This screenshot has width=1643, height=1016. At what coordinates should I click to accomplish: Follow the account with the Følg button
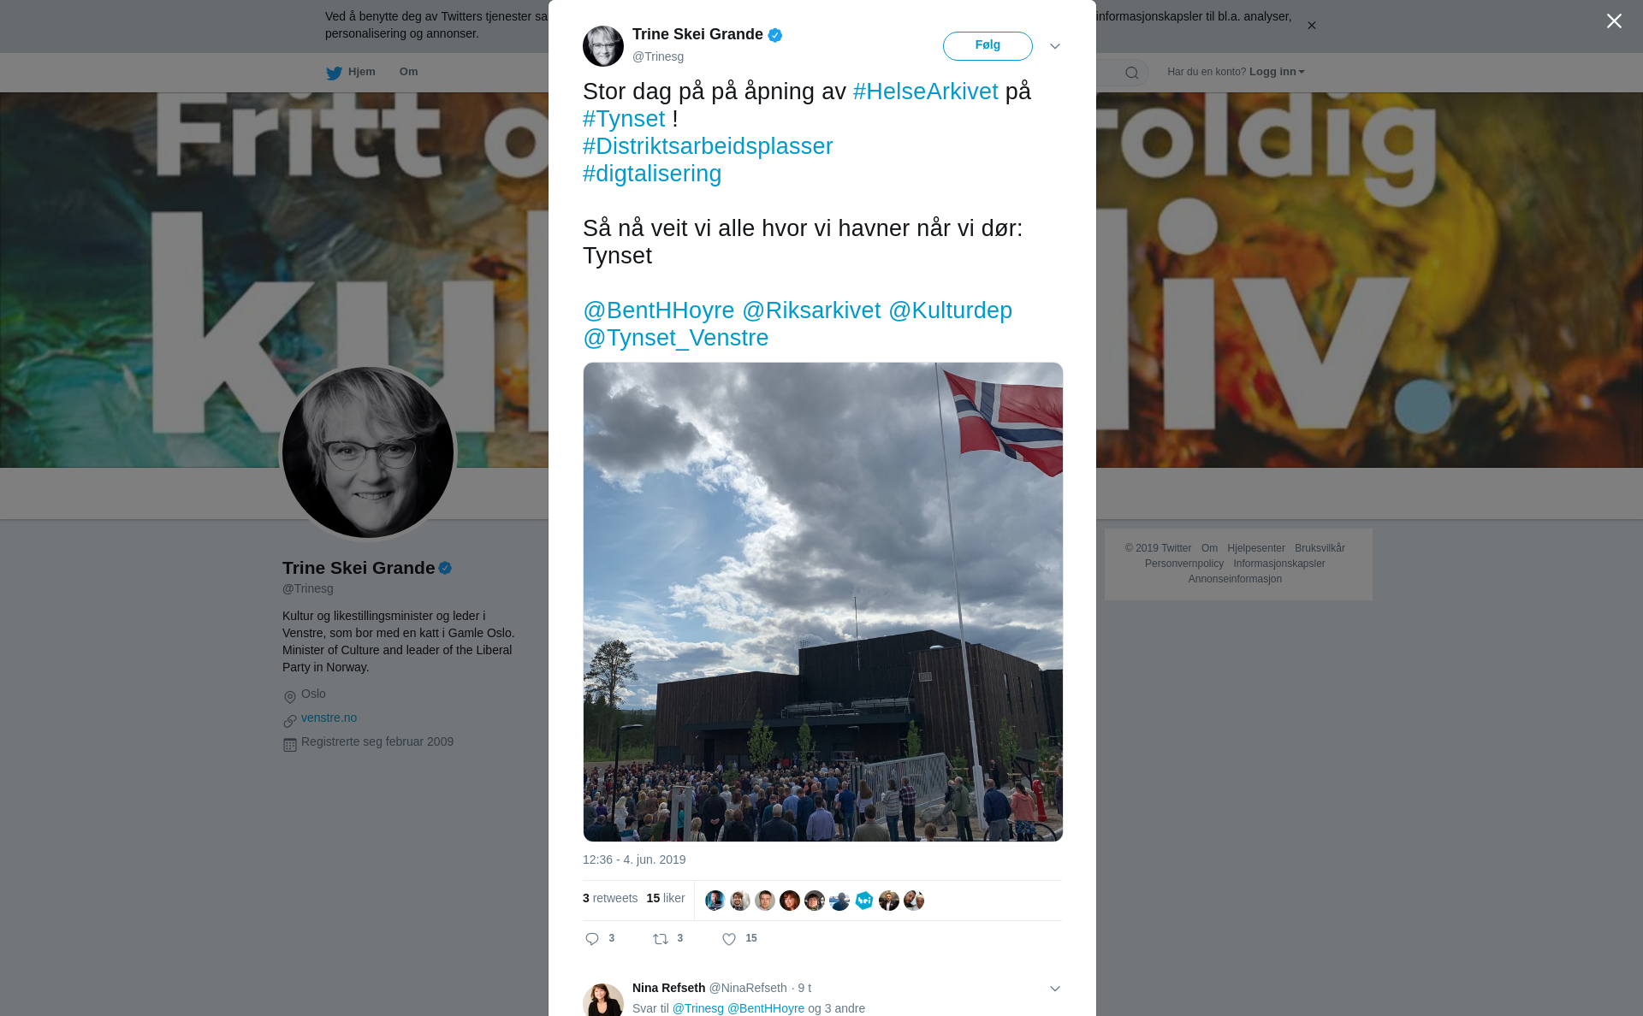click(x=988, y=46)
